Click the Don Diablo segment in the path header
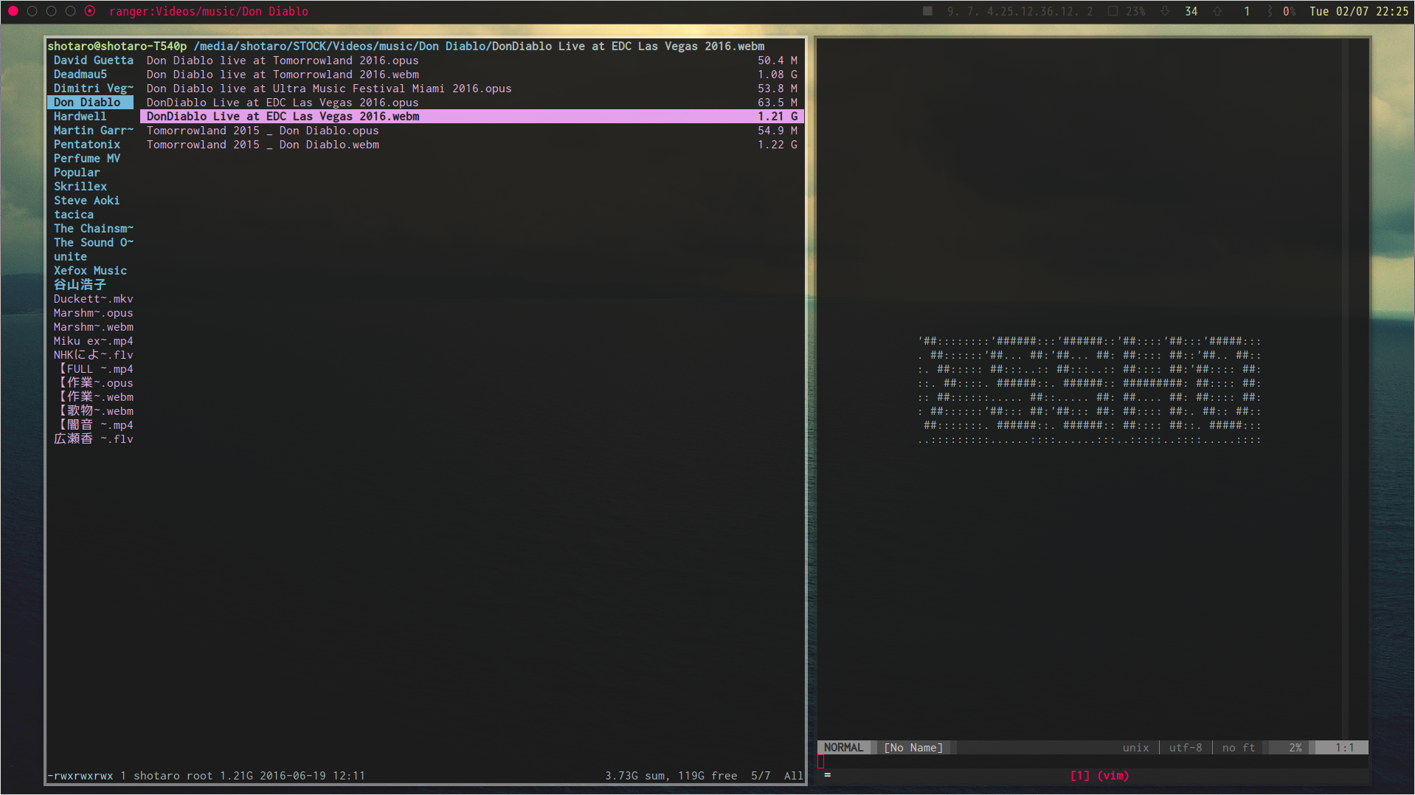The width and height of the screenshot is (1415, 795). pos(451,46)
